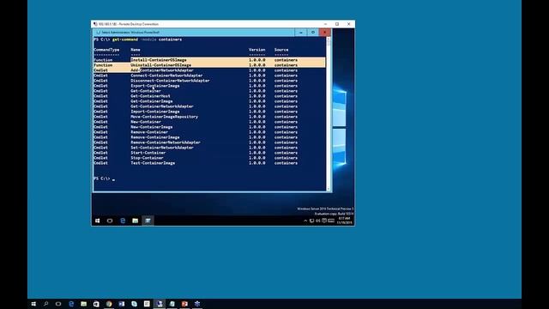This screenshot has width=549, height=309.
Task: Click Remove-ContainerNetworkAdapter text
Action: [x=166, y=142]
